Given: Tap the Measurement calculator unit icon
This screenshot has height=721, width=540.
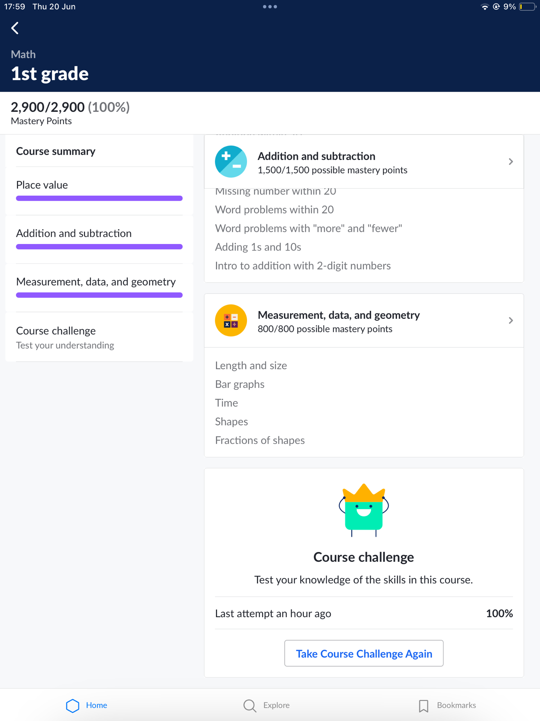Looking at the screenshot, I should 231,320.
